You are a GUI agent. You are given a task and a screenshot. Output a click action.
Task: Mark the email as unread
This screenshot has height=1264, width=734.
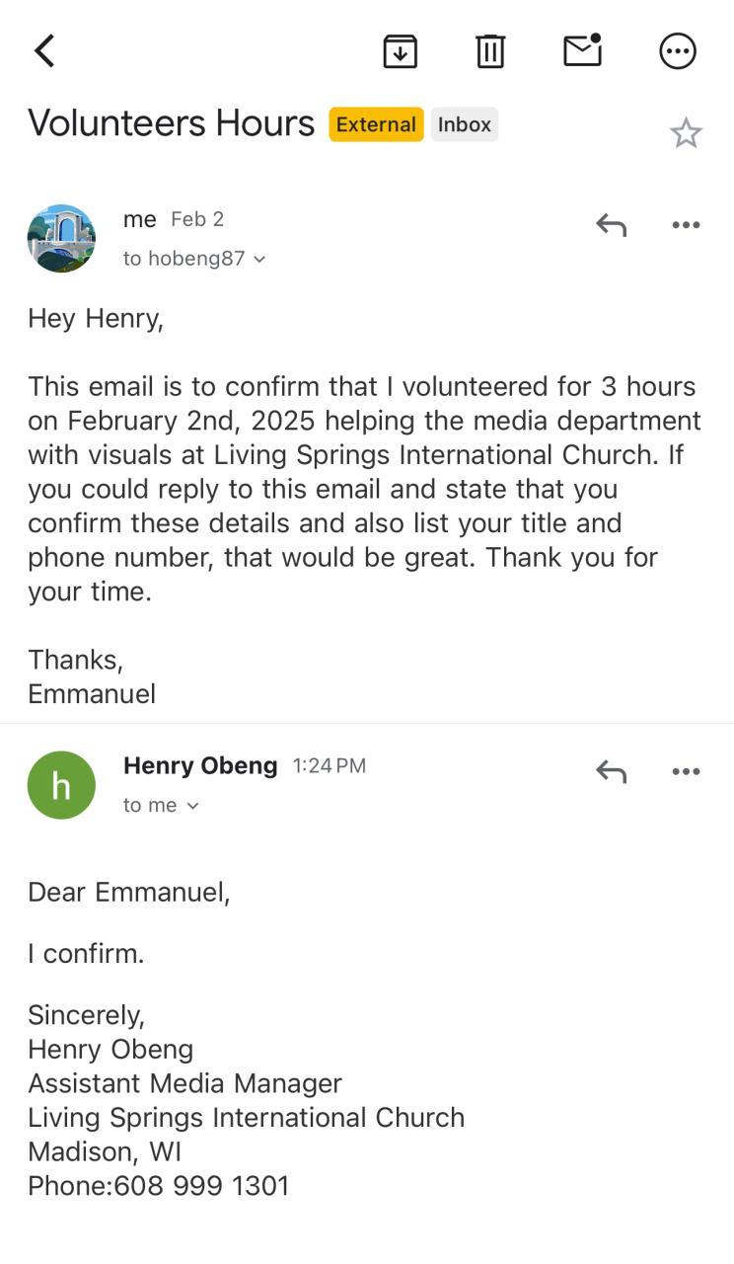[582, 50]
